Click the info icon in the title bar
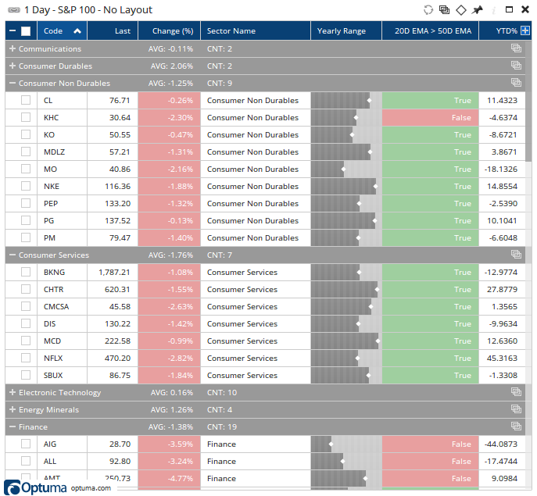Image resolution: width=537 pixels, height=496 pixels. pos(493,11)
